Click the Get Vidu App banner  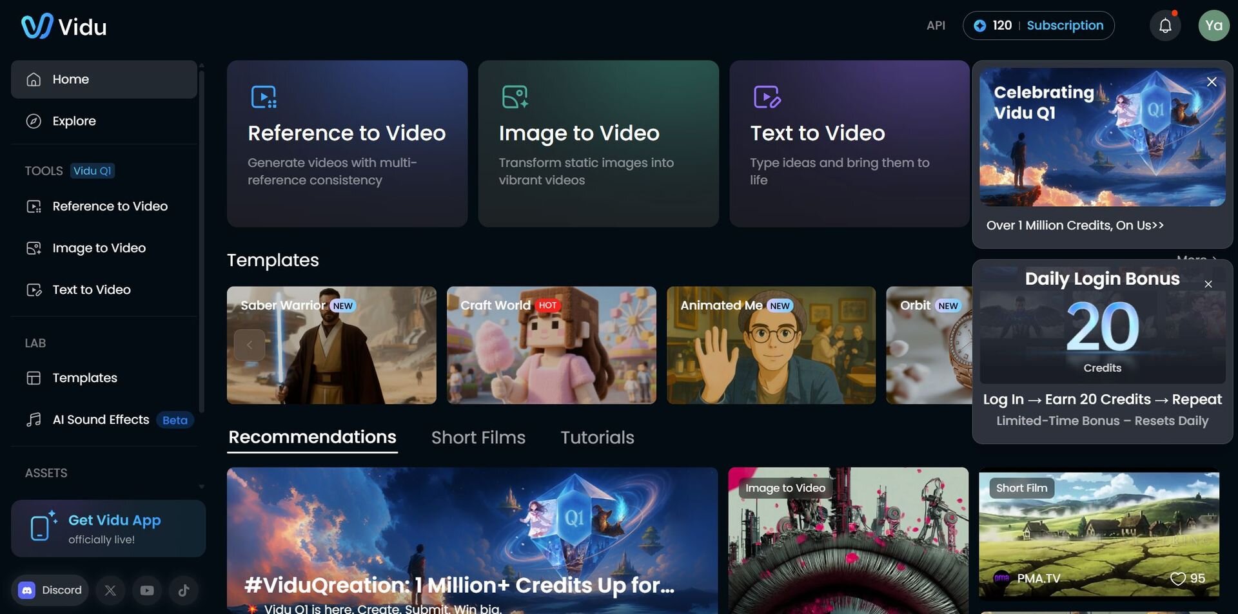point(108,528)
